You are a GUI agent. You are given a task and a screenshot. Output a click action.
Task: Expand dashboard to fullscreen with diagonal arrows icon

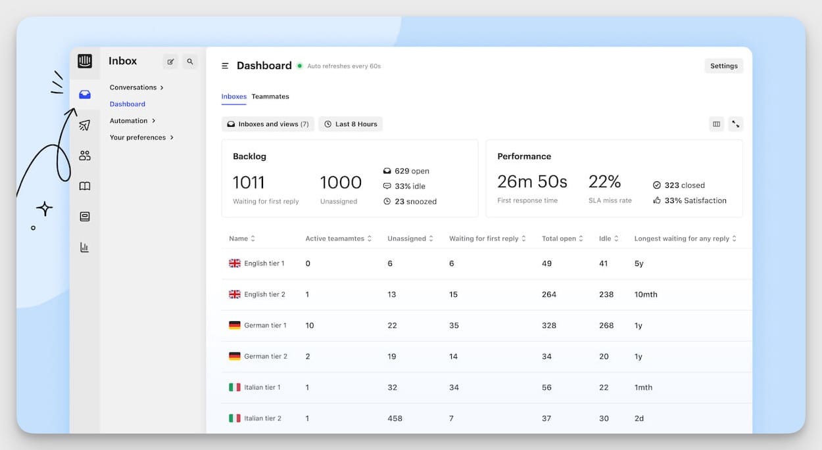pos(736,124)
